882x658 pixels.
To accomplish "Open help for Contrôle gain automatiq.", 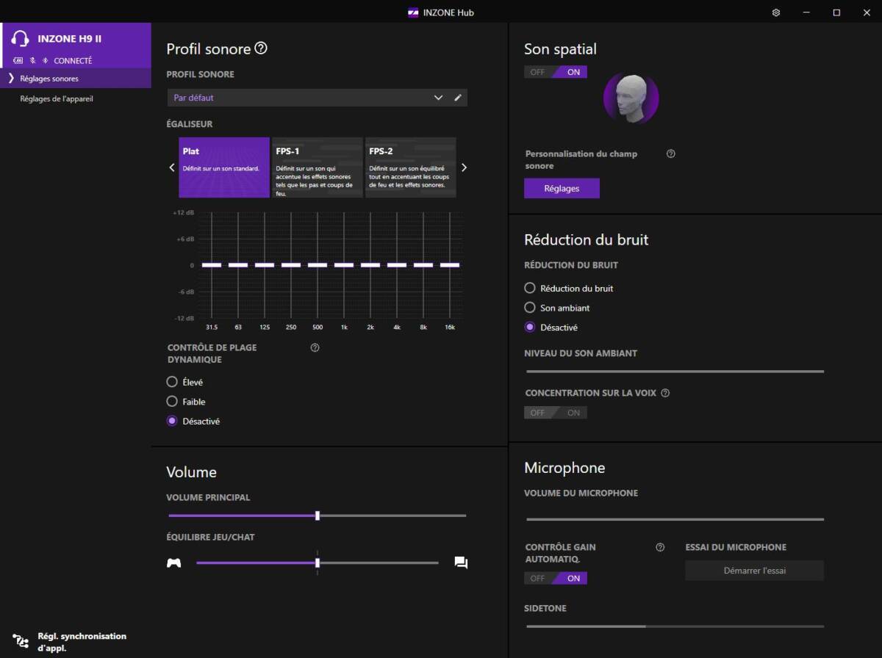I will pyautogui.click(x=660, y=547).
